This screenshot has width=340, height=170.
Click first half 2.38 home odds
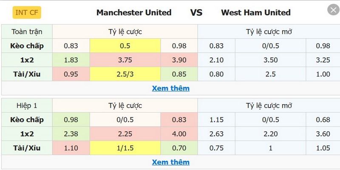(x=71, y=134)
